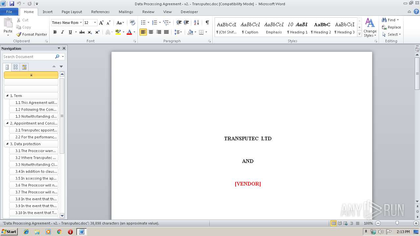420x236 pixels.
Task: Browse search results tab in Navigation
Action: (24, 67)
